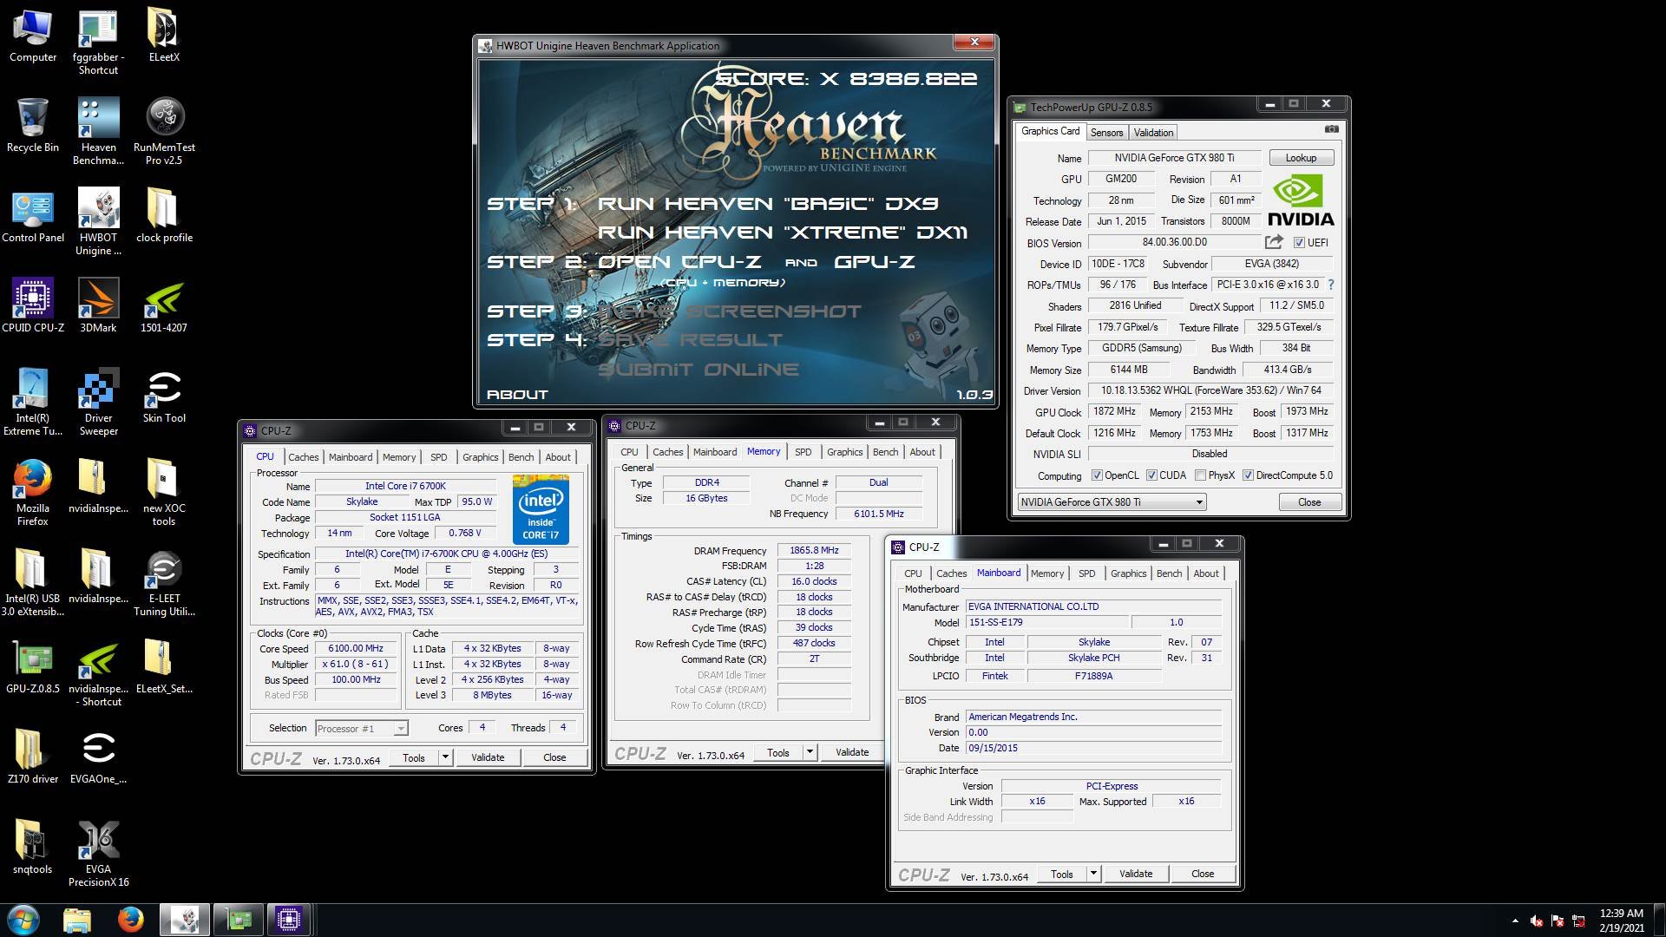Click RUN HEAVEN "BASIC" DX9 option
1666x937 pixels.
point(768,204)
